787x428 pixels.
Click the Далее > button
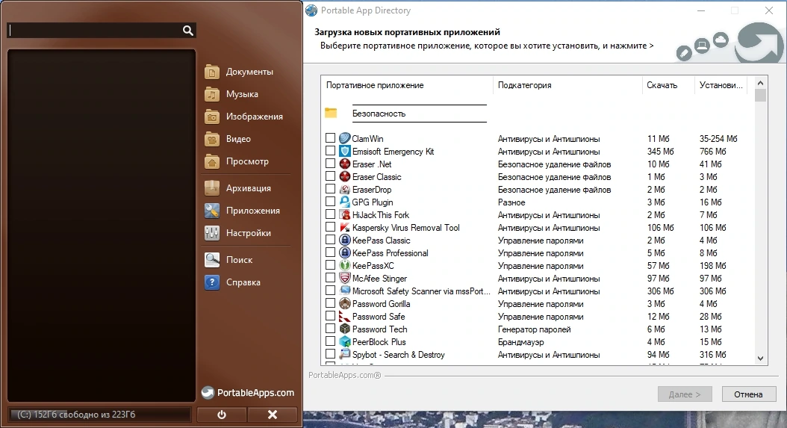pyautogui.click(x=685, y=394)
